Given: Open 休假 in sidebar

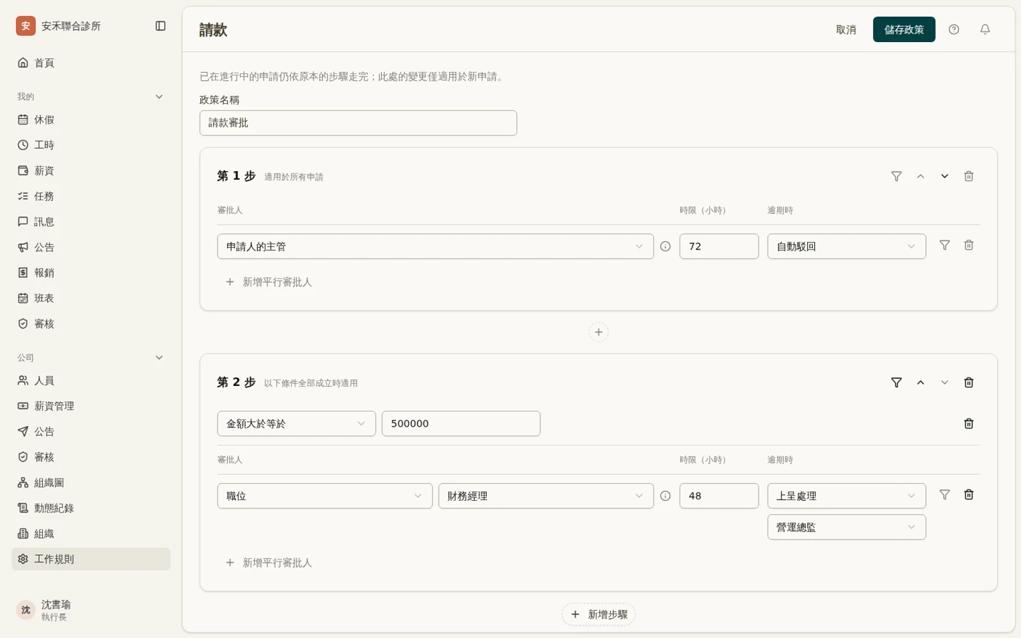Looking at the screenshot, I should (x=91, y=119).
